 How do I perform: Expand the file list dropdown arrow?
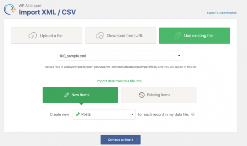[x=179, y=56]
